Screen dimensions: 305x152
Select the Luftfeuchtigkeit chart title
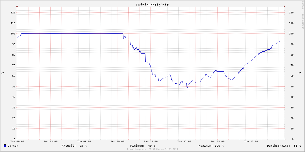tap(152, 5)
